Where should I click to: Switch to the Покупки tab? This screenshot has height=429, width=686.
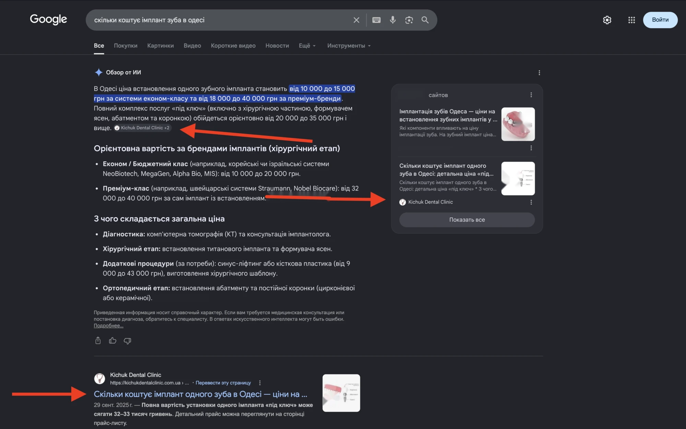(x=126, y=46)
